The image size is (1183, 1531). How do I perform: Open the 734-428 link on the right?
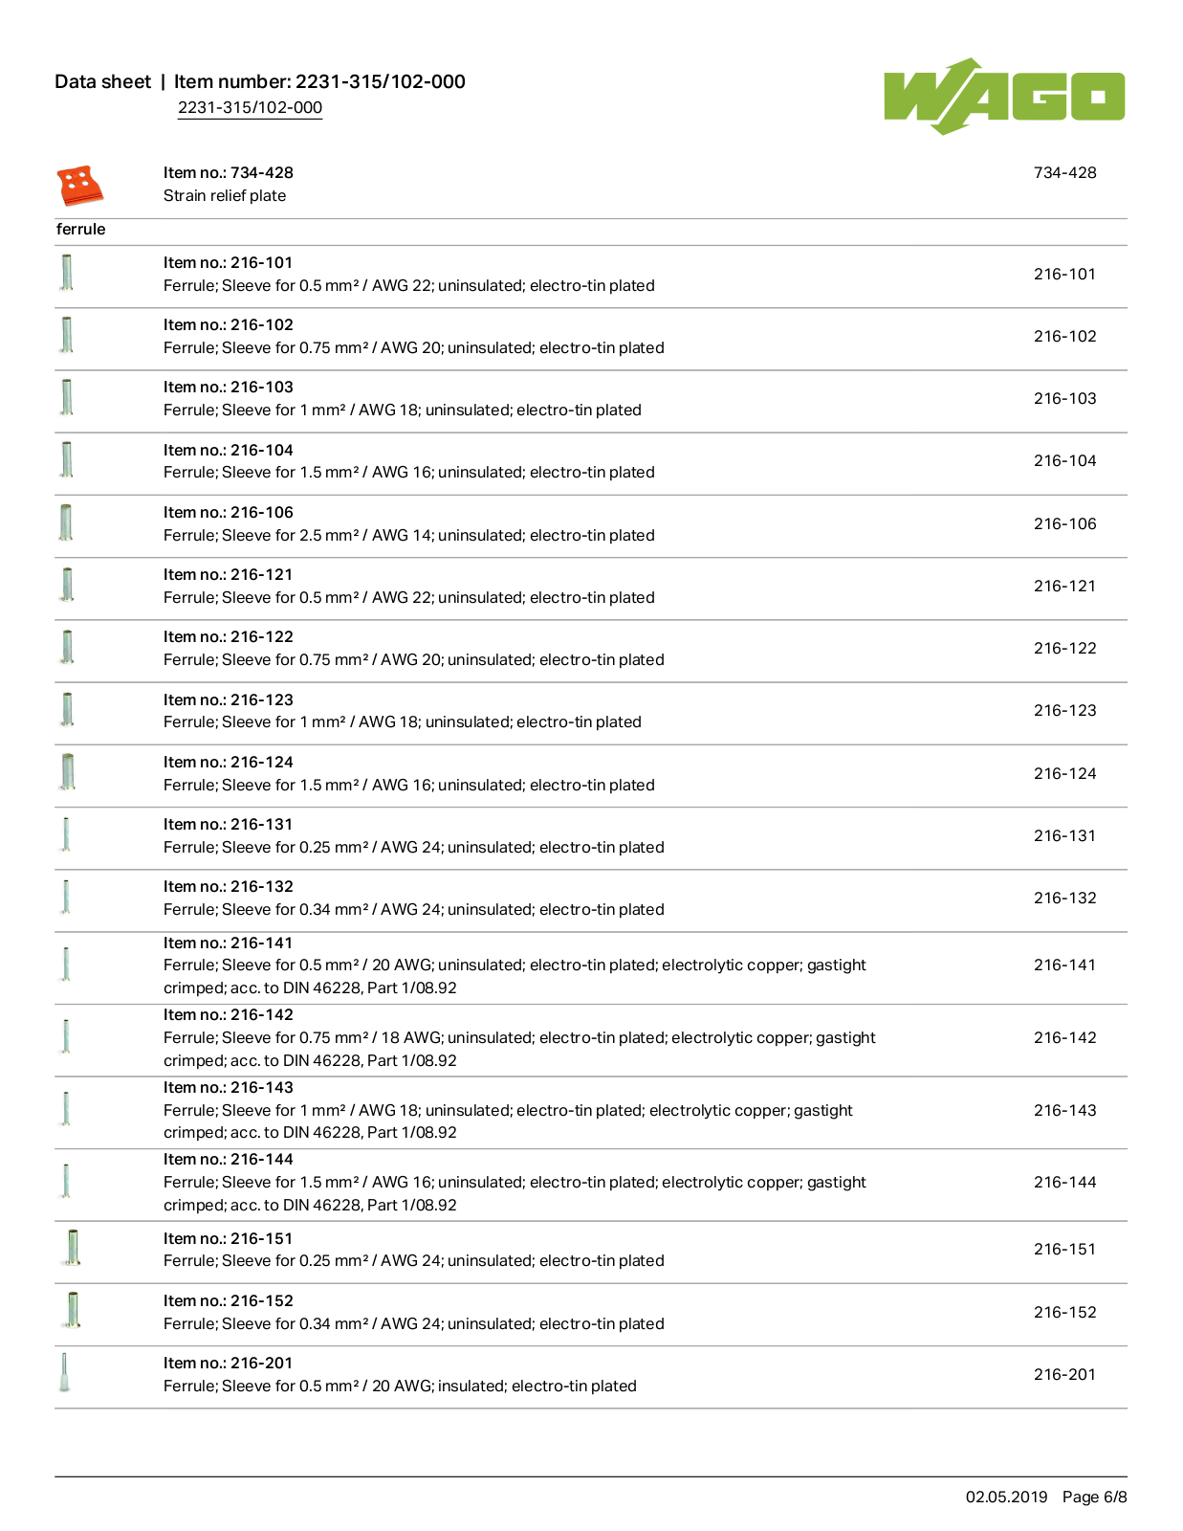[1064, 173]
